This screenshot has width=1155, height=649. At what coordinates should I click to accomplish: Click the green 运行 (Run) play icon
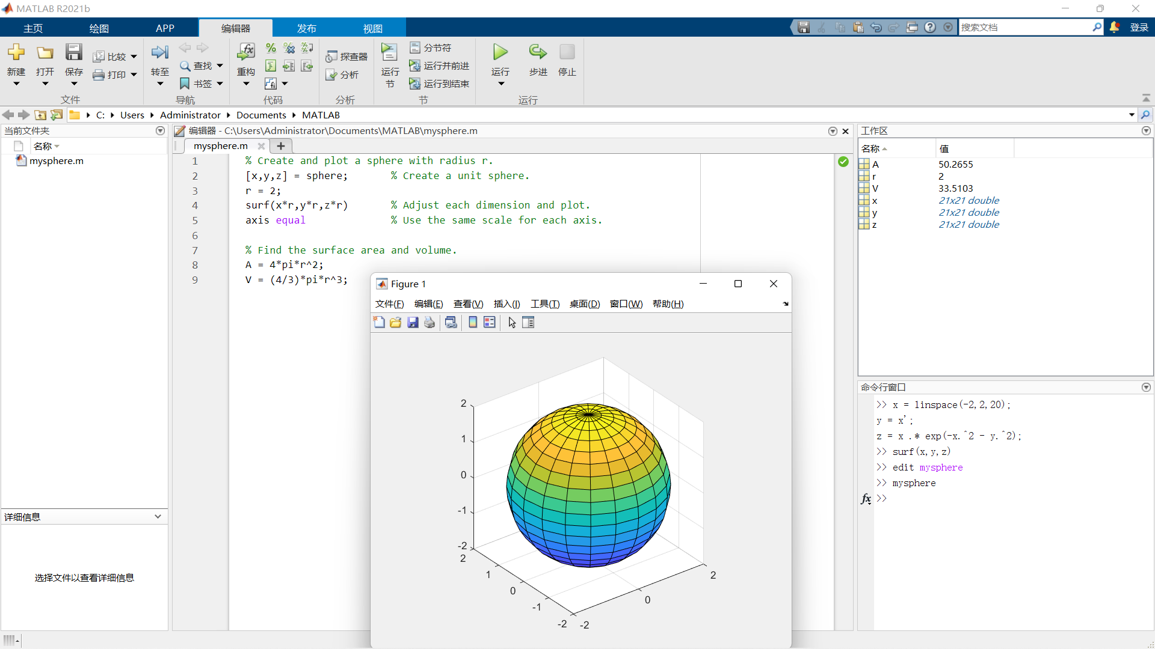pos(500,52)
